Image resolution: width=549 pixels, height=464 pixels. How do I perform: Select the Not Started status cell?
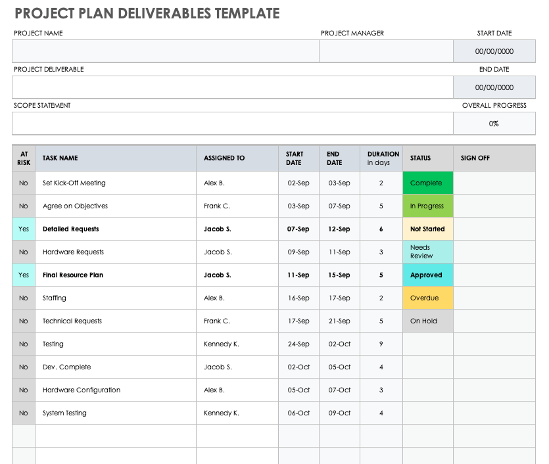coord(428,229)
